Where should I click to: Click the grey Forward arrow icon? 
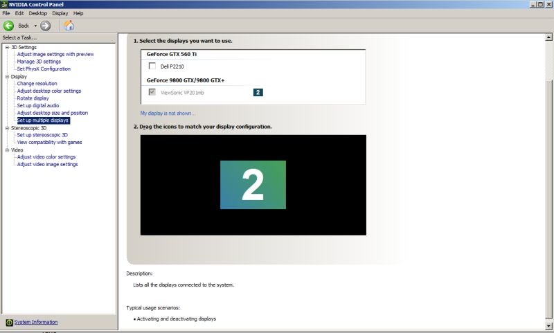click(x=45, y=26)
